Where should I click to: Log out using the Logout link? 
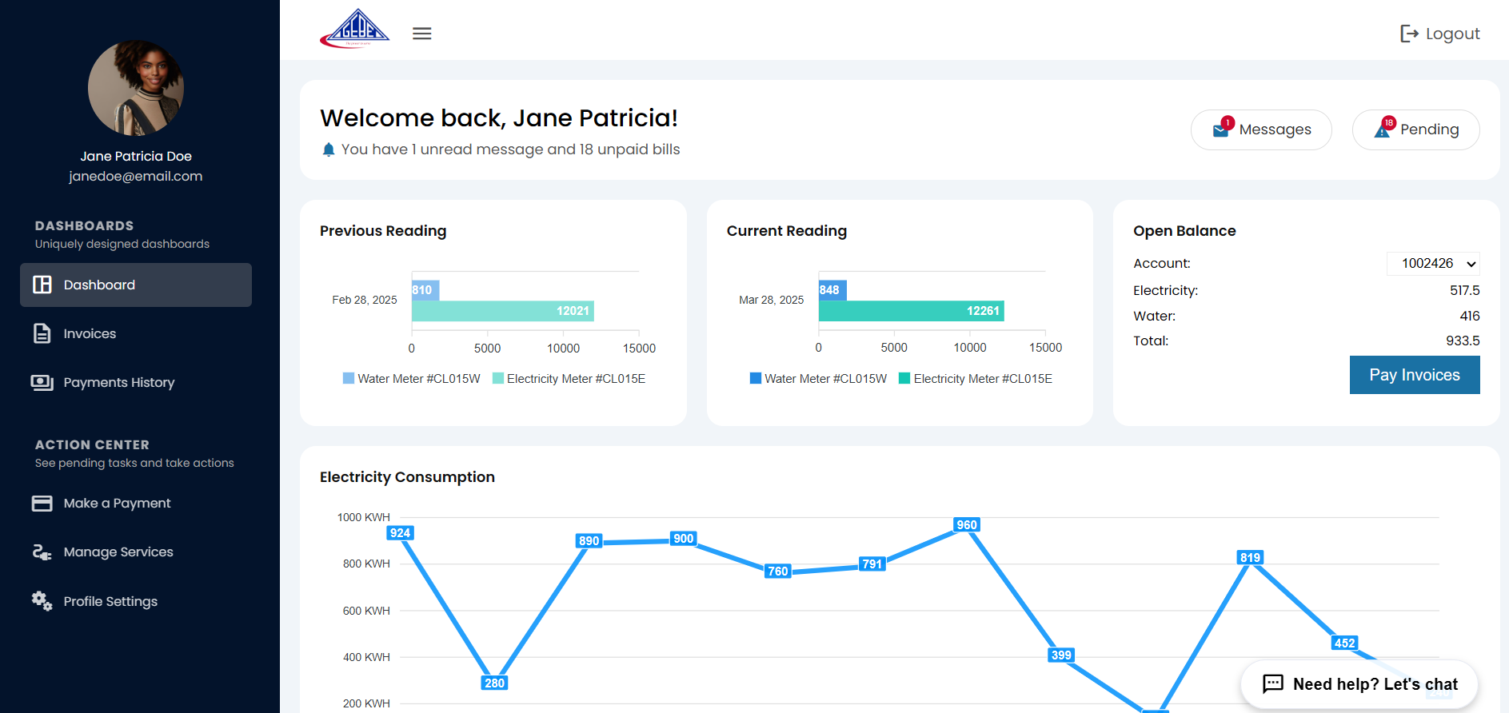1439,34
